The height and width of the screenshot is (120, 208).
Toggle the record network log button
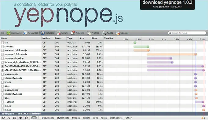(x=20, y=118)
